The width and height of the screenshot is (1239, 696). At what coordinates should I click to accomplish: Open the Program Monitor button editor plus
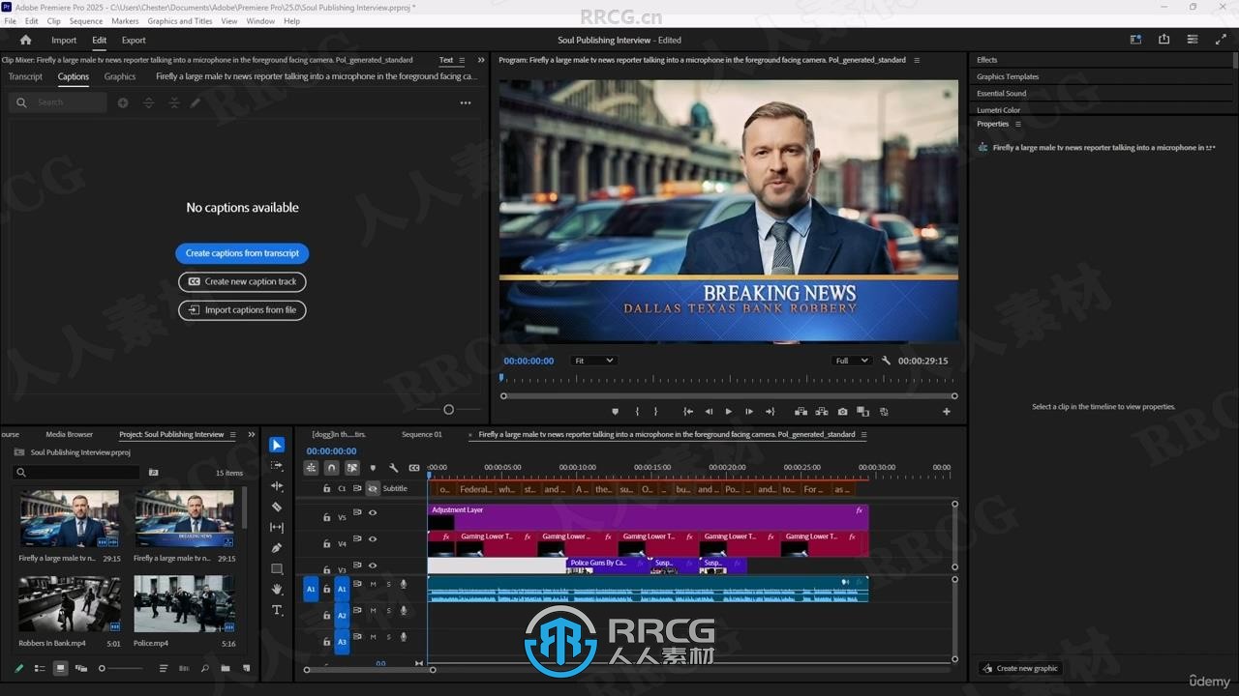947,412
